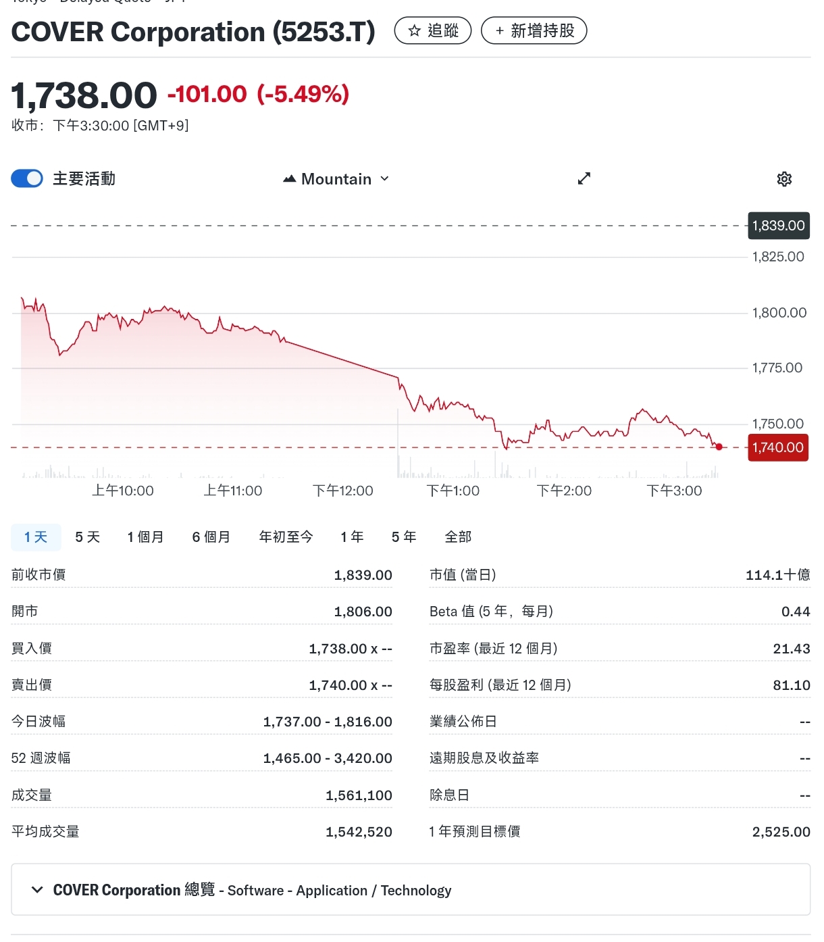
Task: Expand the chart to fullscreen
Action: [x=584, y=178]
